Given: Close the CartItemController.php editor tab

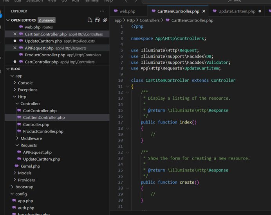Looking at the screenshot, I should click(204, 11).
